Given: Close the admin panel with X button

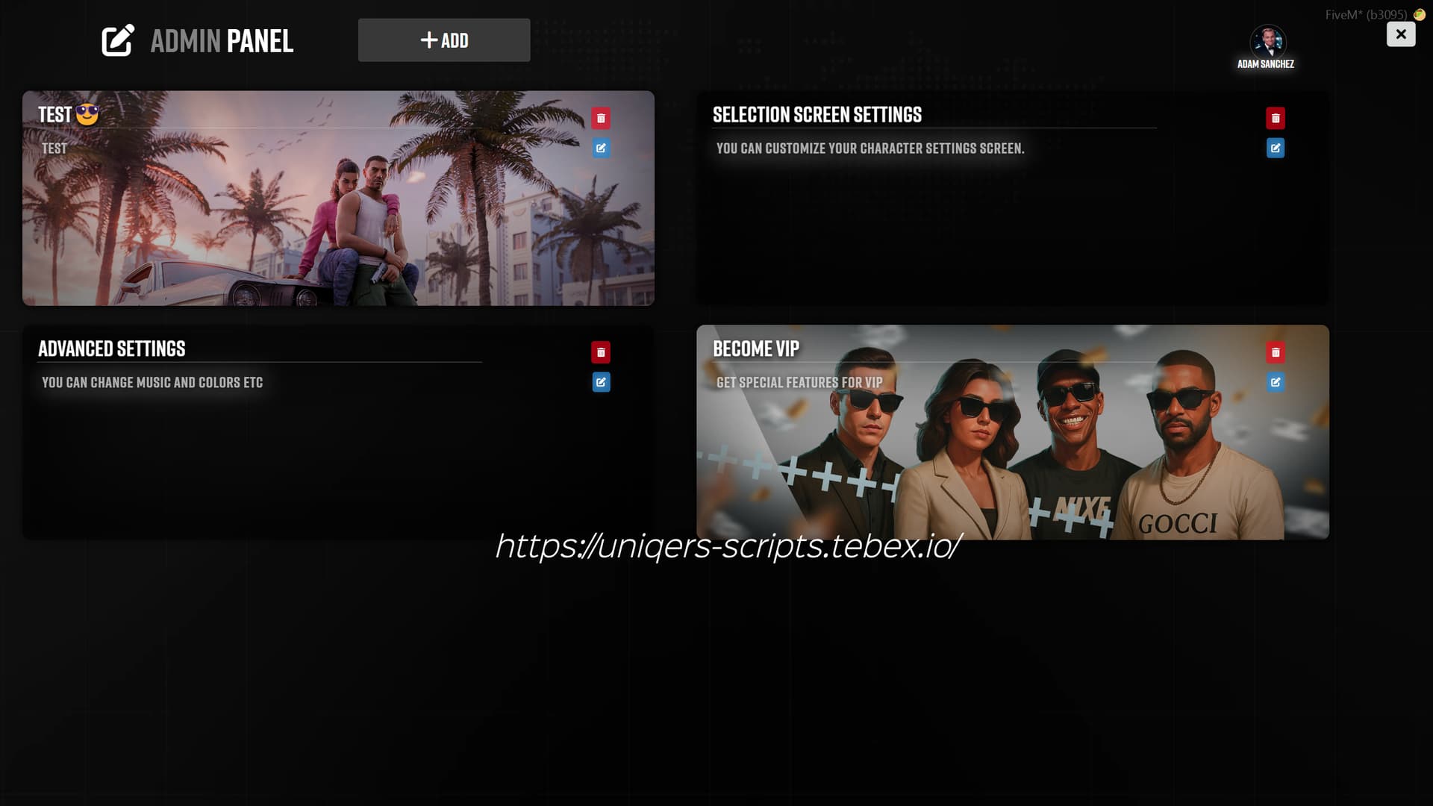Looking at the screenshot, I should pyautogui.click(x=1400, y=34).
